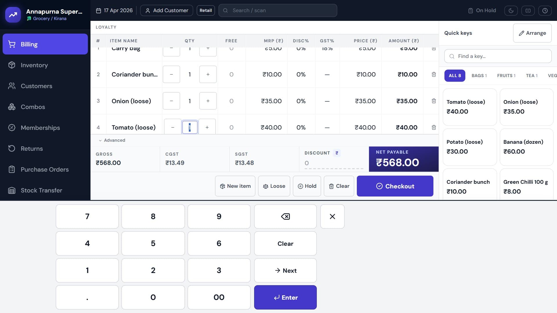
Task: Select the BAGS 1 tab
Action: click(479, 76)
